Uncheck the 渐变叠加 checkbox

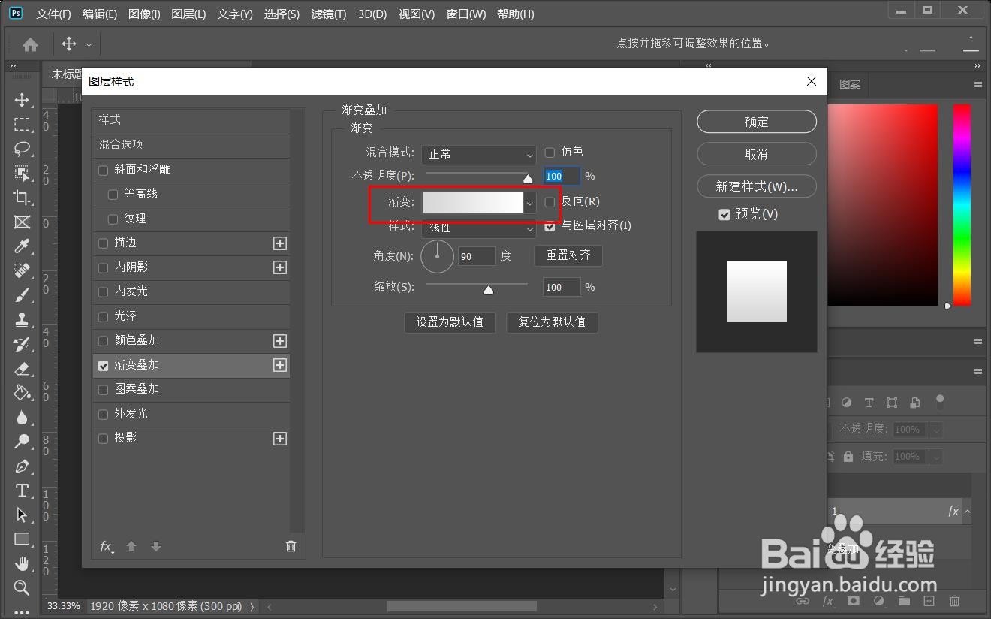pos(104,366)
